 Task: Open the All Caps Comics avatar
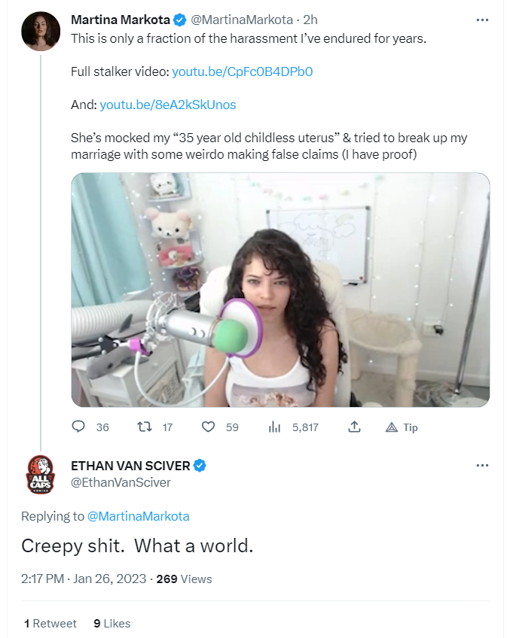[41, 475]
